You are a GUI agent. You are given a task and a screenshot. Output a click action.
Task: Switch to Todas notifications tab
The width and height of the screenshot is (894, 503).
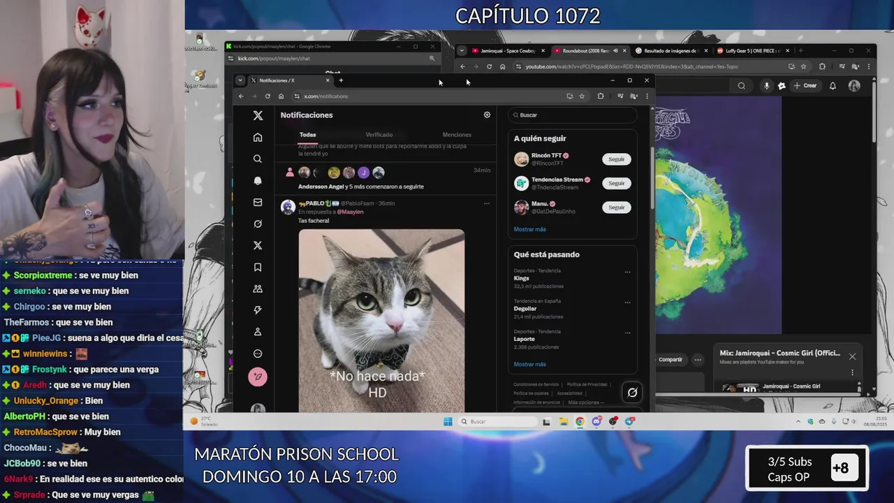coord(308,135)
